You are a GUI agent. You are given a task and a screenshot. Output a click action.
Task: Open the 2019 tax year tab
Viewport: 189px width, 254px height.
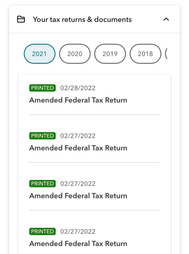pyautogui.click(x=110, y=54)
